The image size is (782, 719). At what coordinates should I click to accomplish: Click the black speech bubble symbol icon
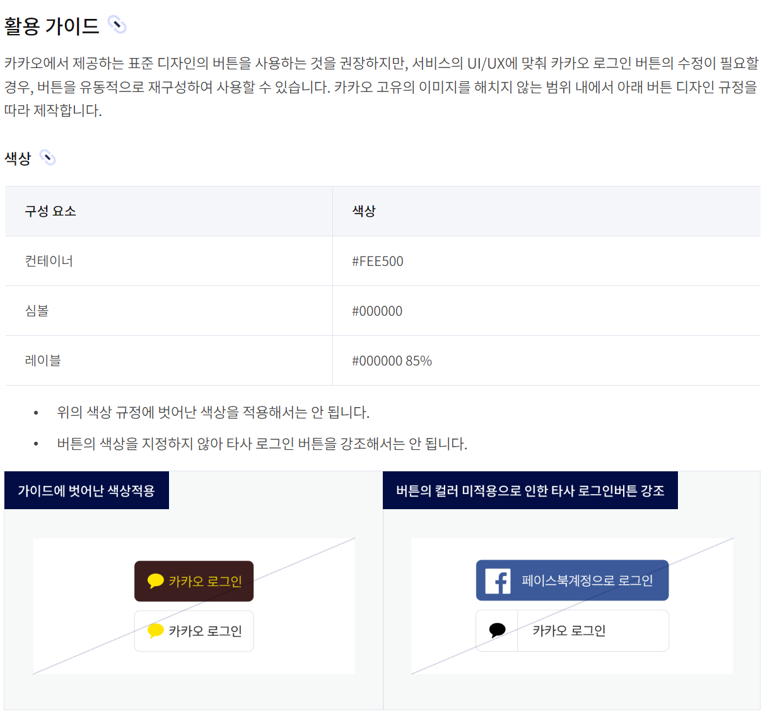pos(497,630)
